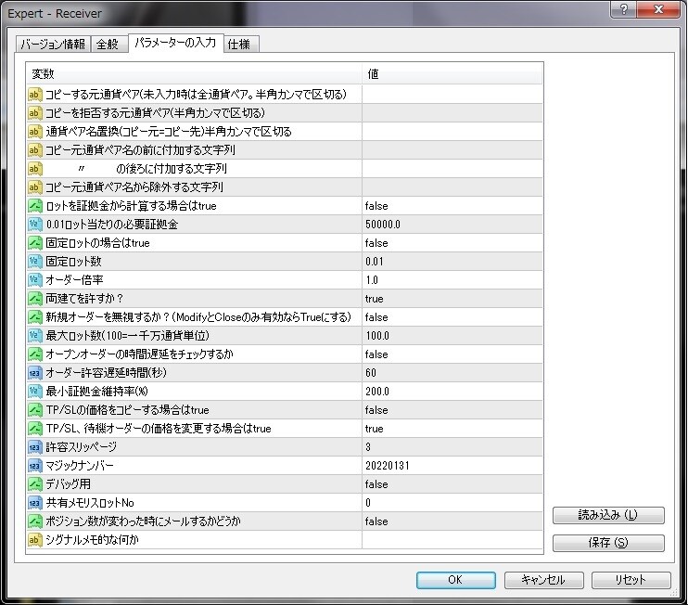This screenshot has width=688, height=605.
Task: Click the bool icon beside 新規オーダーを無視するか？
Action: point(34,317)
